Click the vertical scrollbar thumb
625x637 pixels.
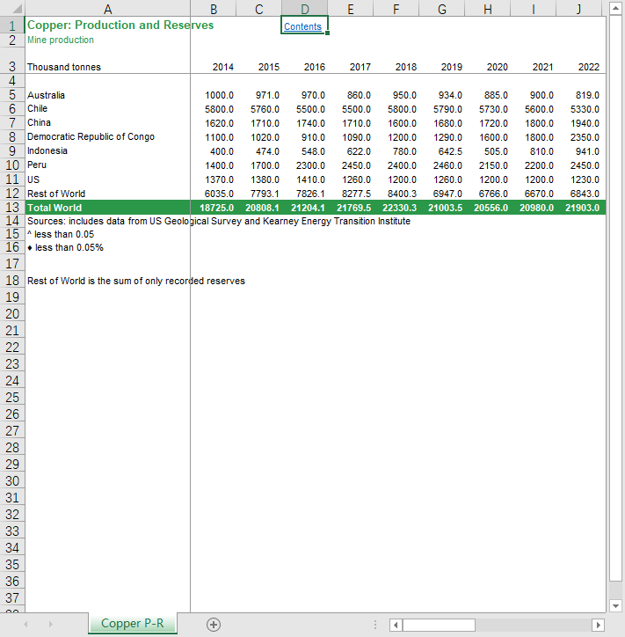point(615,299)
